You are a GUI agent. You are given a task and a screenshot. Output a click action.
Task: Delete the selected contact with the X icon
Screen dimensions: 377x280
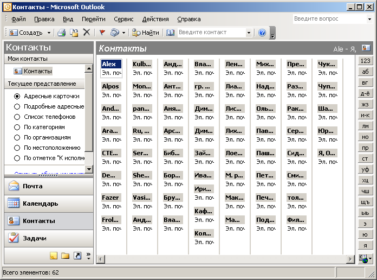pos(86,32)
